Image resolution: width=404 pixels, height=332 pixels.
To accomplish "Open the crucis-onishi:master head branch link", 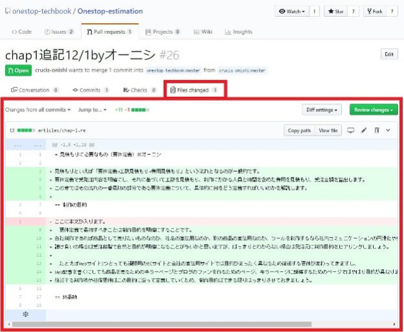I will [x=242, y=70].
